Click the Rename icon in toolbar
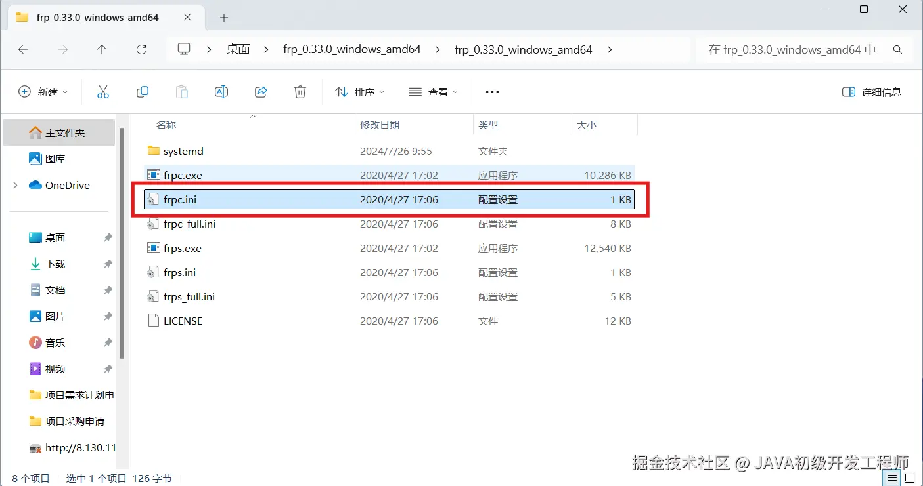The width and height of the screenshot is (923, 486). [221, 92]
